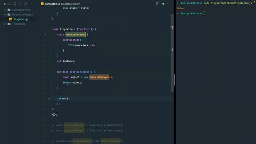Click the 'false' output in terminal

(180, 8)
